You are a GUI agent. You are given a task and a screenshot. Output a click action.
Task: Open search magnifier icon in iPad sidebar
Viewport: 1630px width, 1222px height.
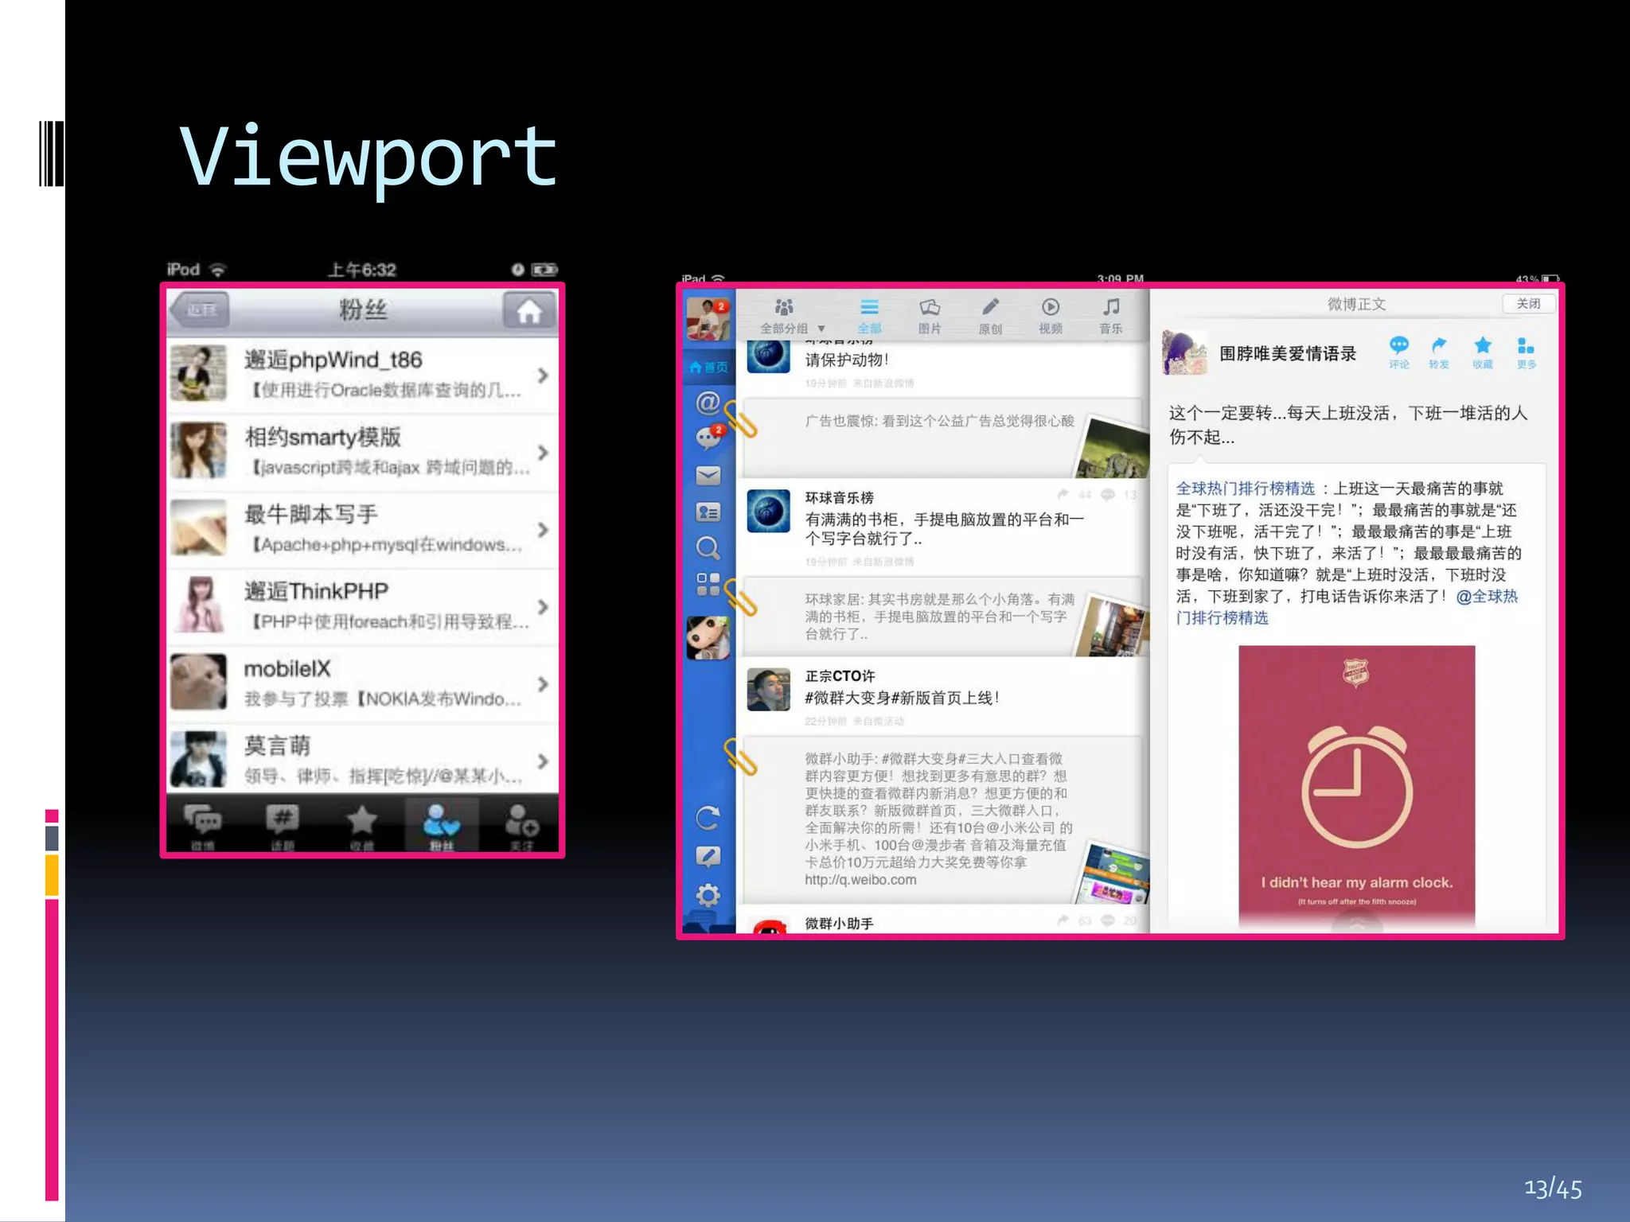708,547
